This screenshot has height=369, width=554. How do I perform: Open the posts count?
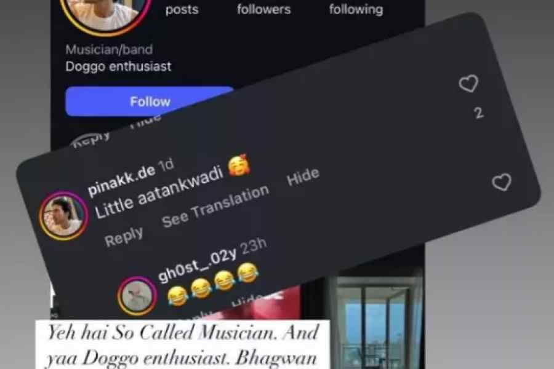(x=182, y=10)
